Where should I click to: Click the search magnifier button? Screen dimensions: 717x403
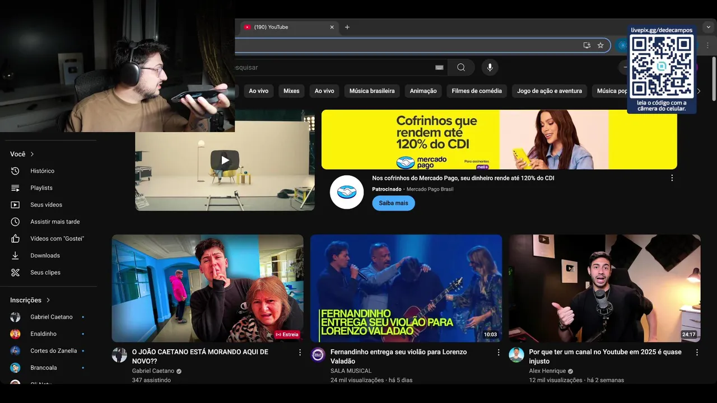click(x=461, y=67)
